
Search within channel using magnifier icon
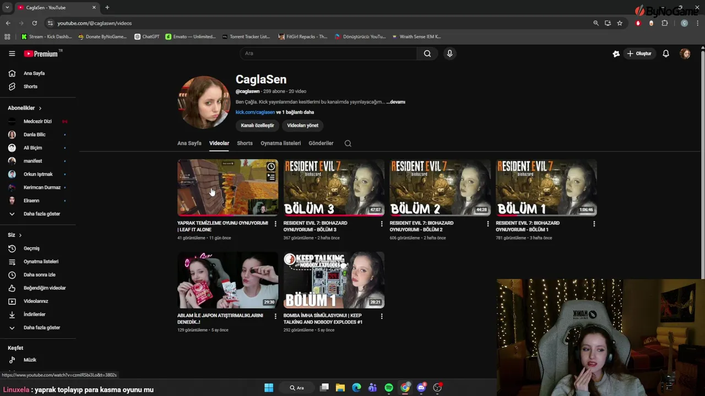point(348,143)
